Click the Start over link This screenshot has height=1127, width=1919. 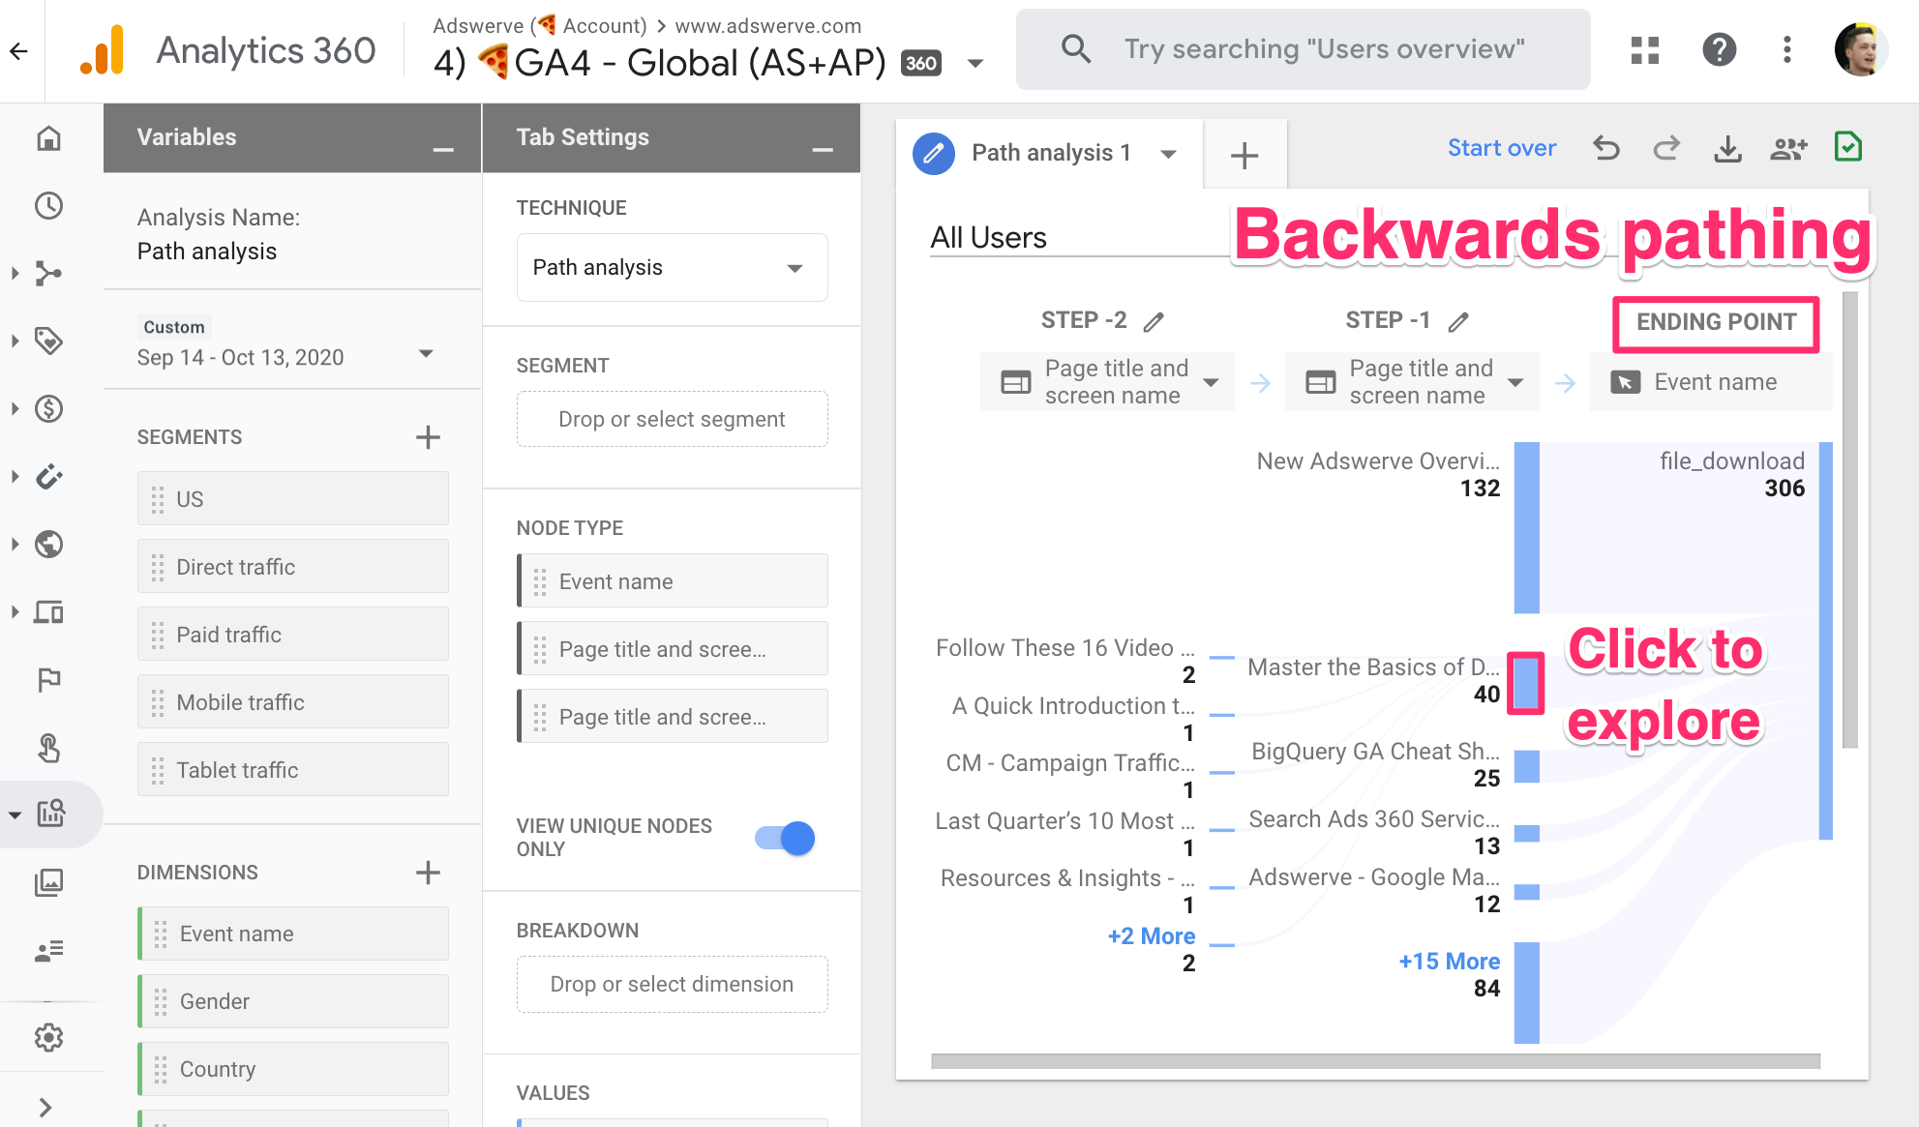point(1502,148)
